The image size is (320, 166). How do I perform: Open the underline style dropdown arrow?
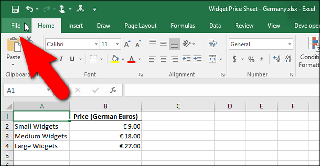(80, 60)
